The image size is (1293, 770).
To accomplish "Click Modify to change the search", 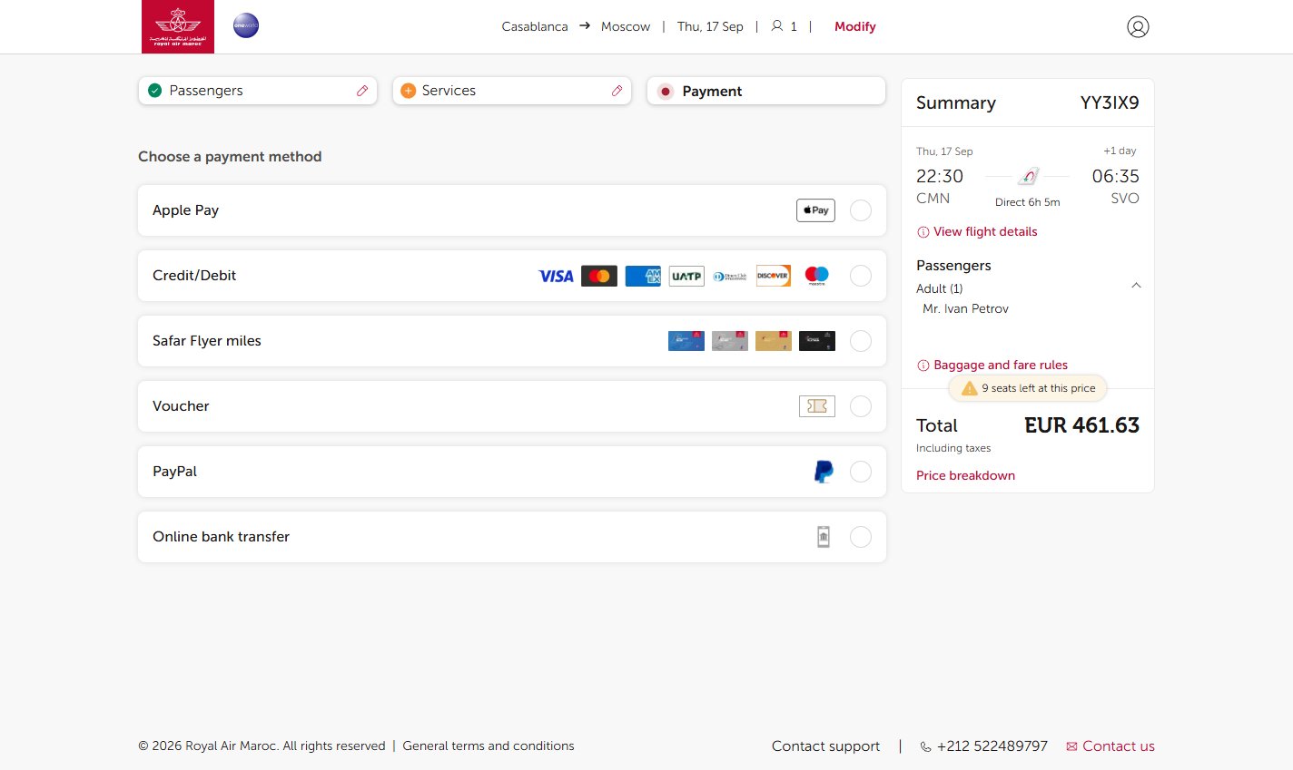I will coord(855,26).
